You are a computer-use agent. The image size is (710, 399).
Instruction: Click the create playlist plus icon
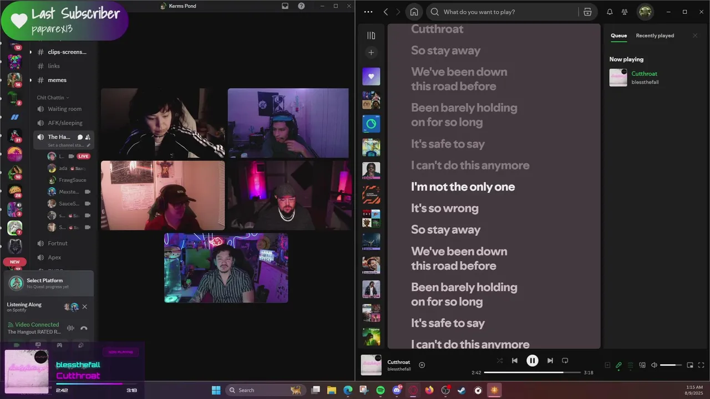pyautogui.click(x=371, y=53)
